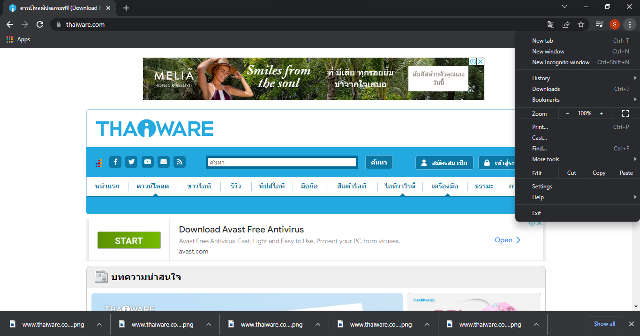Close the Melia banner ad with X
The height and width of the screenshot is (336, 640).
click(481, 61)
